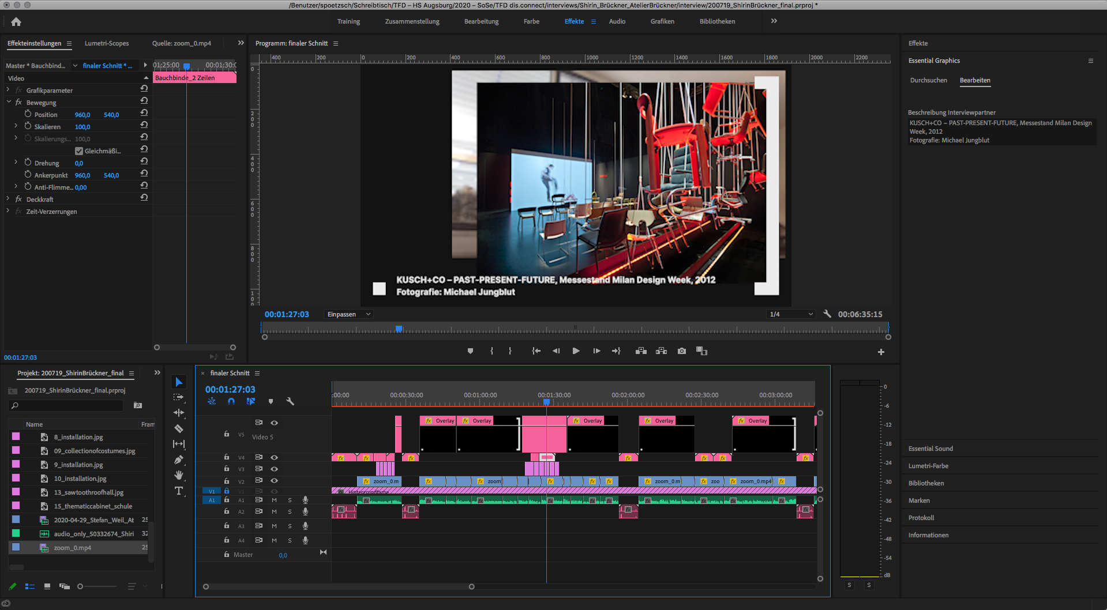Open the 1/4 playback resolution dropdown
The image size is (1107, 610).
click(791, 314)
